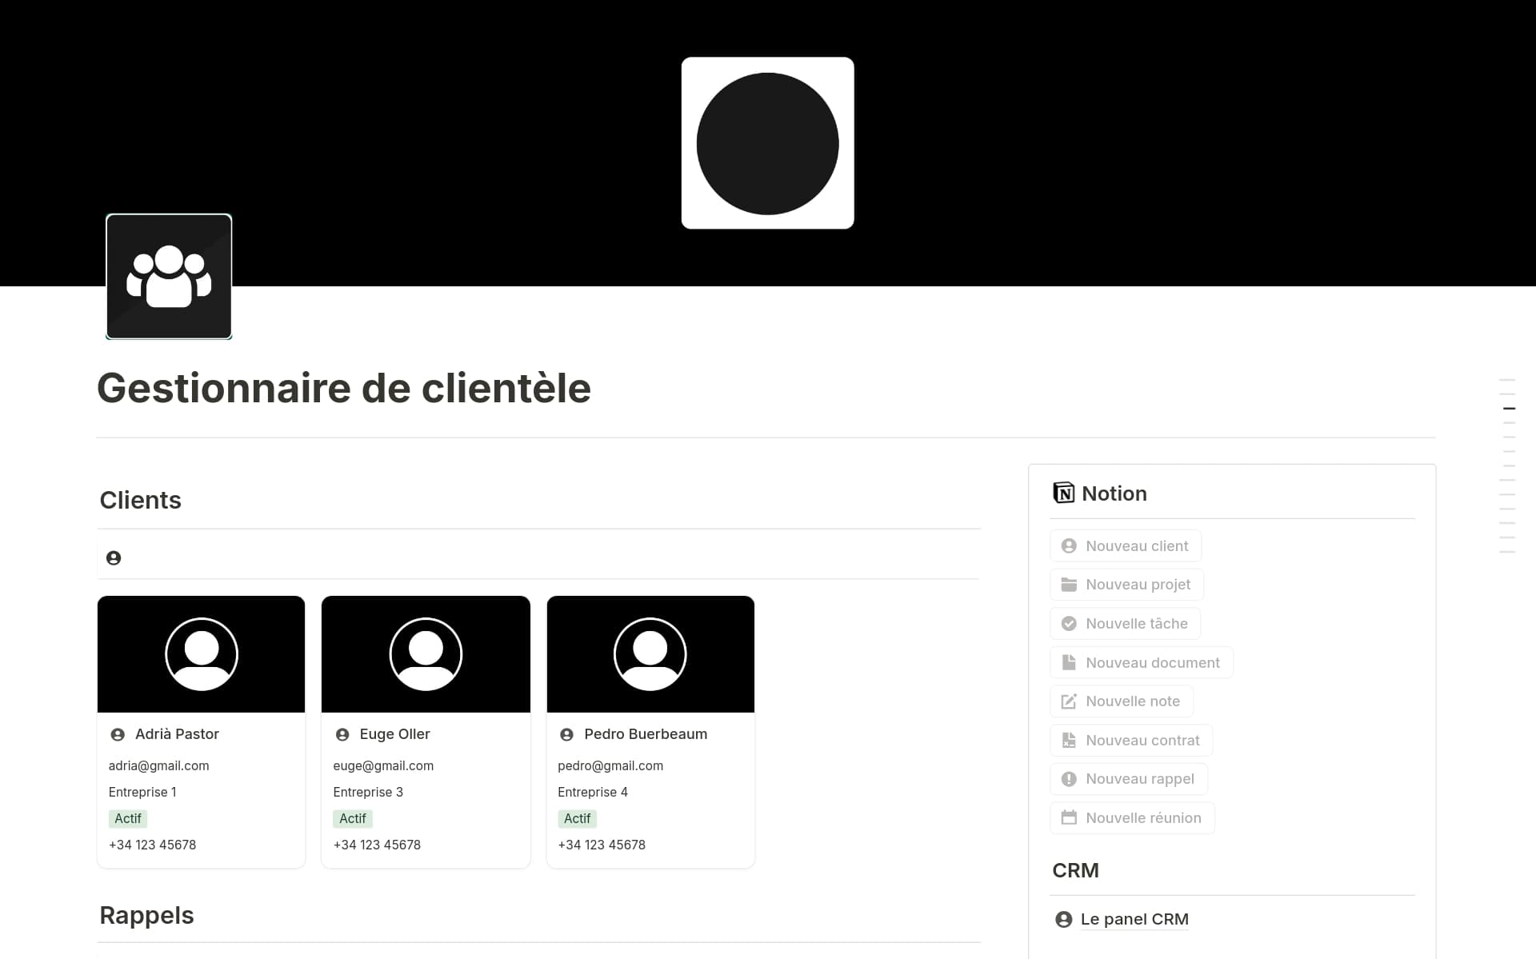Click the pencil icon beside Nouvelle note
The image size is (1536, 959).
(1068, 701)
